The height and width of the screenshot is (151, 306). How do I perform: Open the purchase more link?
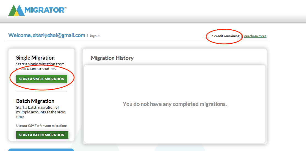(x=255, y=36)
